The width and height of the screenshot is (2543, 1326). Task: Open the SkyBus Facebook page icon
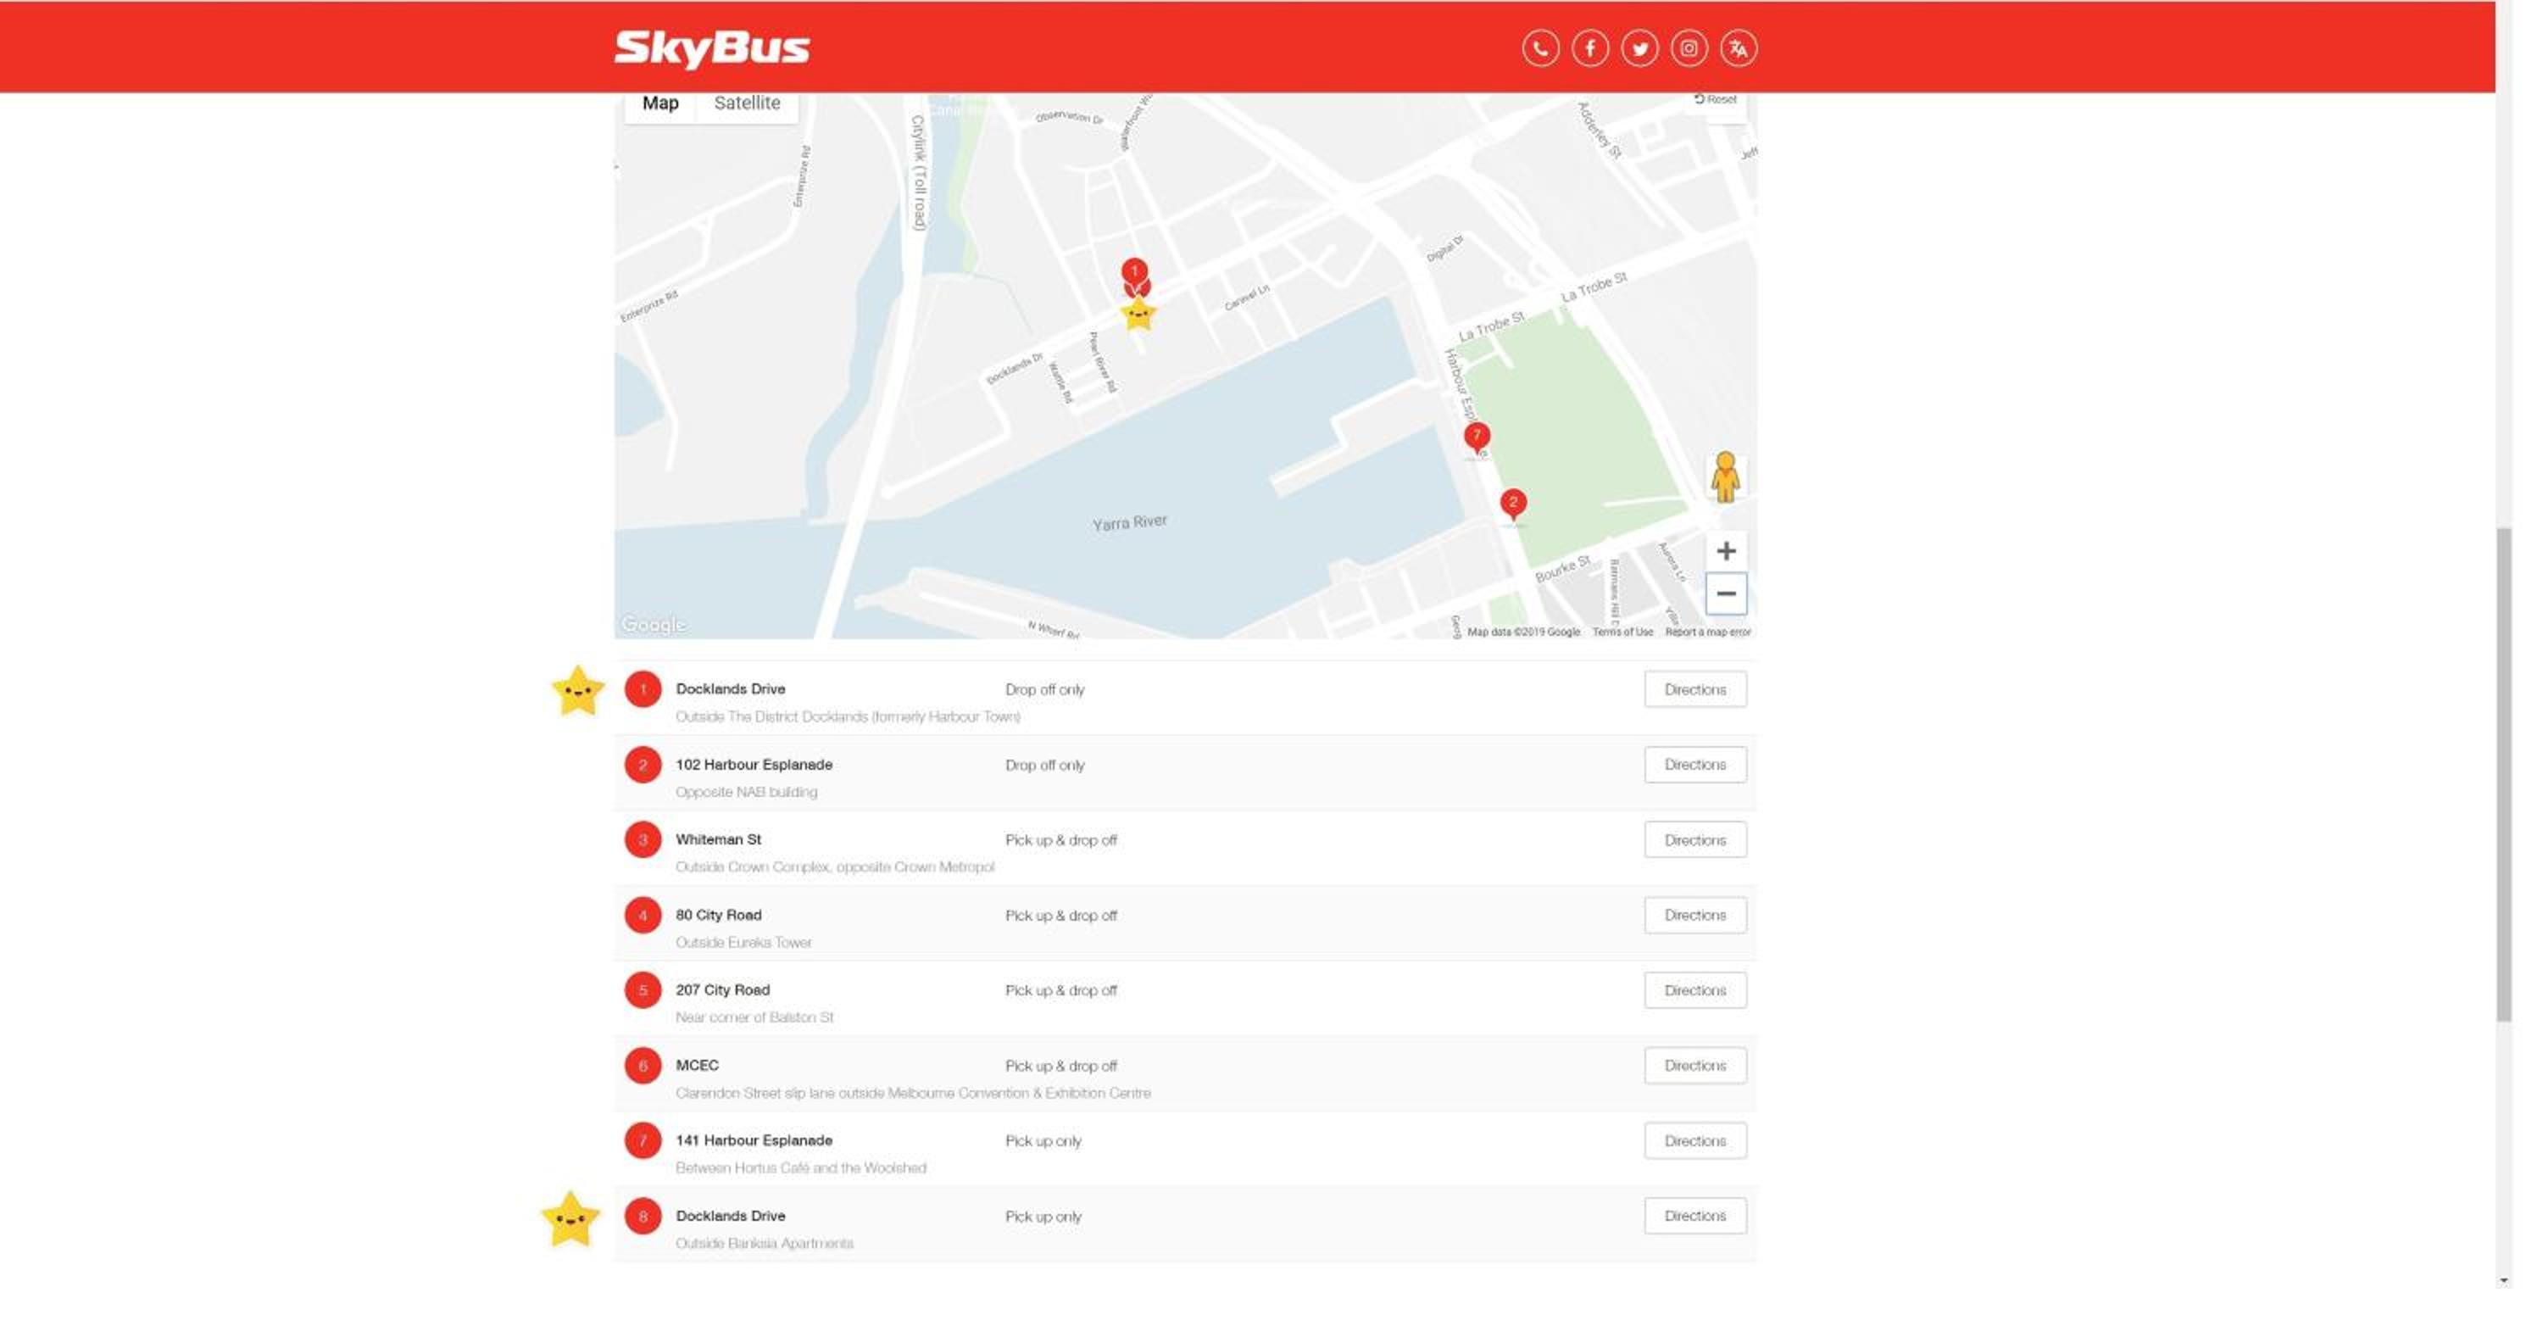1589,47
